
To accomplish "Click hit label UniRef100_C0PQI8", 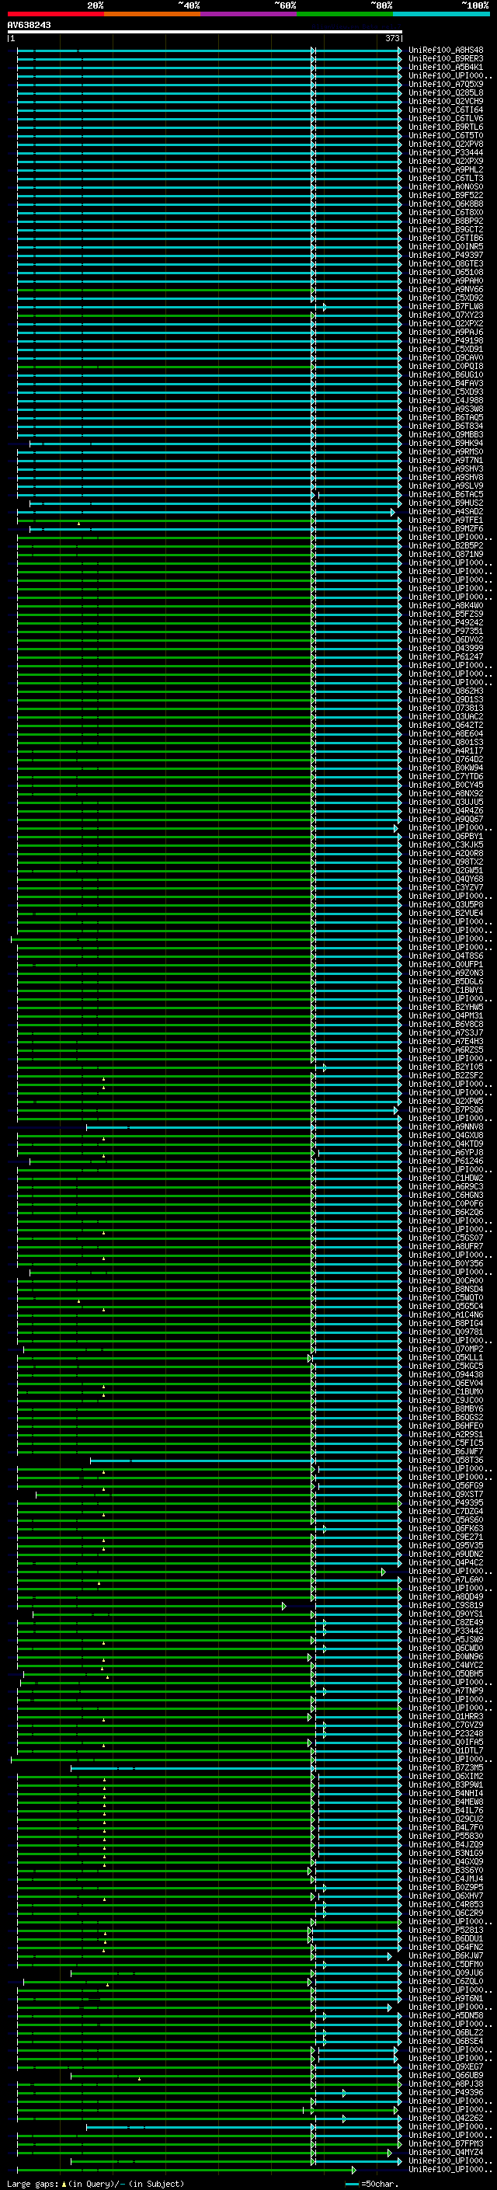I will 446,367.
